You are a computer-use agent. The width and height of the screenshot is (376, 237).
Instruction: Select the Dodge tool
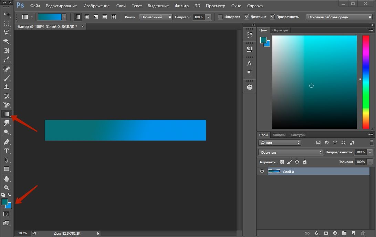[x=7, y=132]
